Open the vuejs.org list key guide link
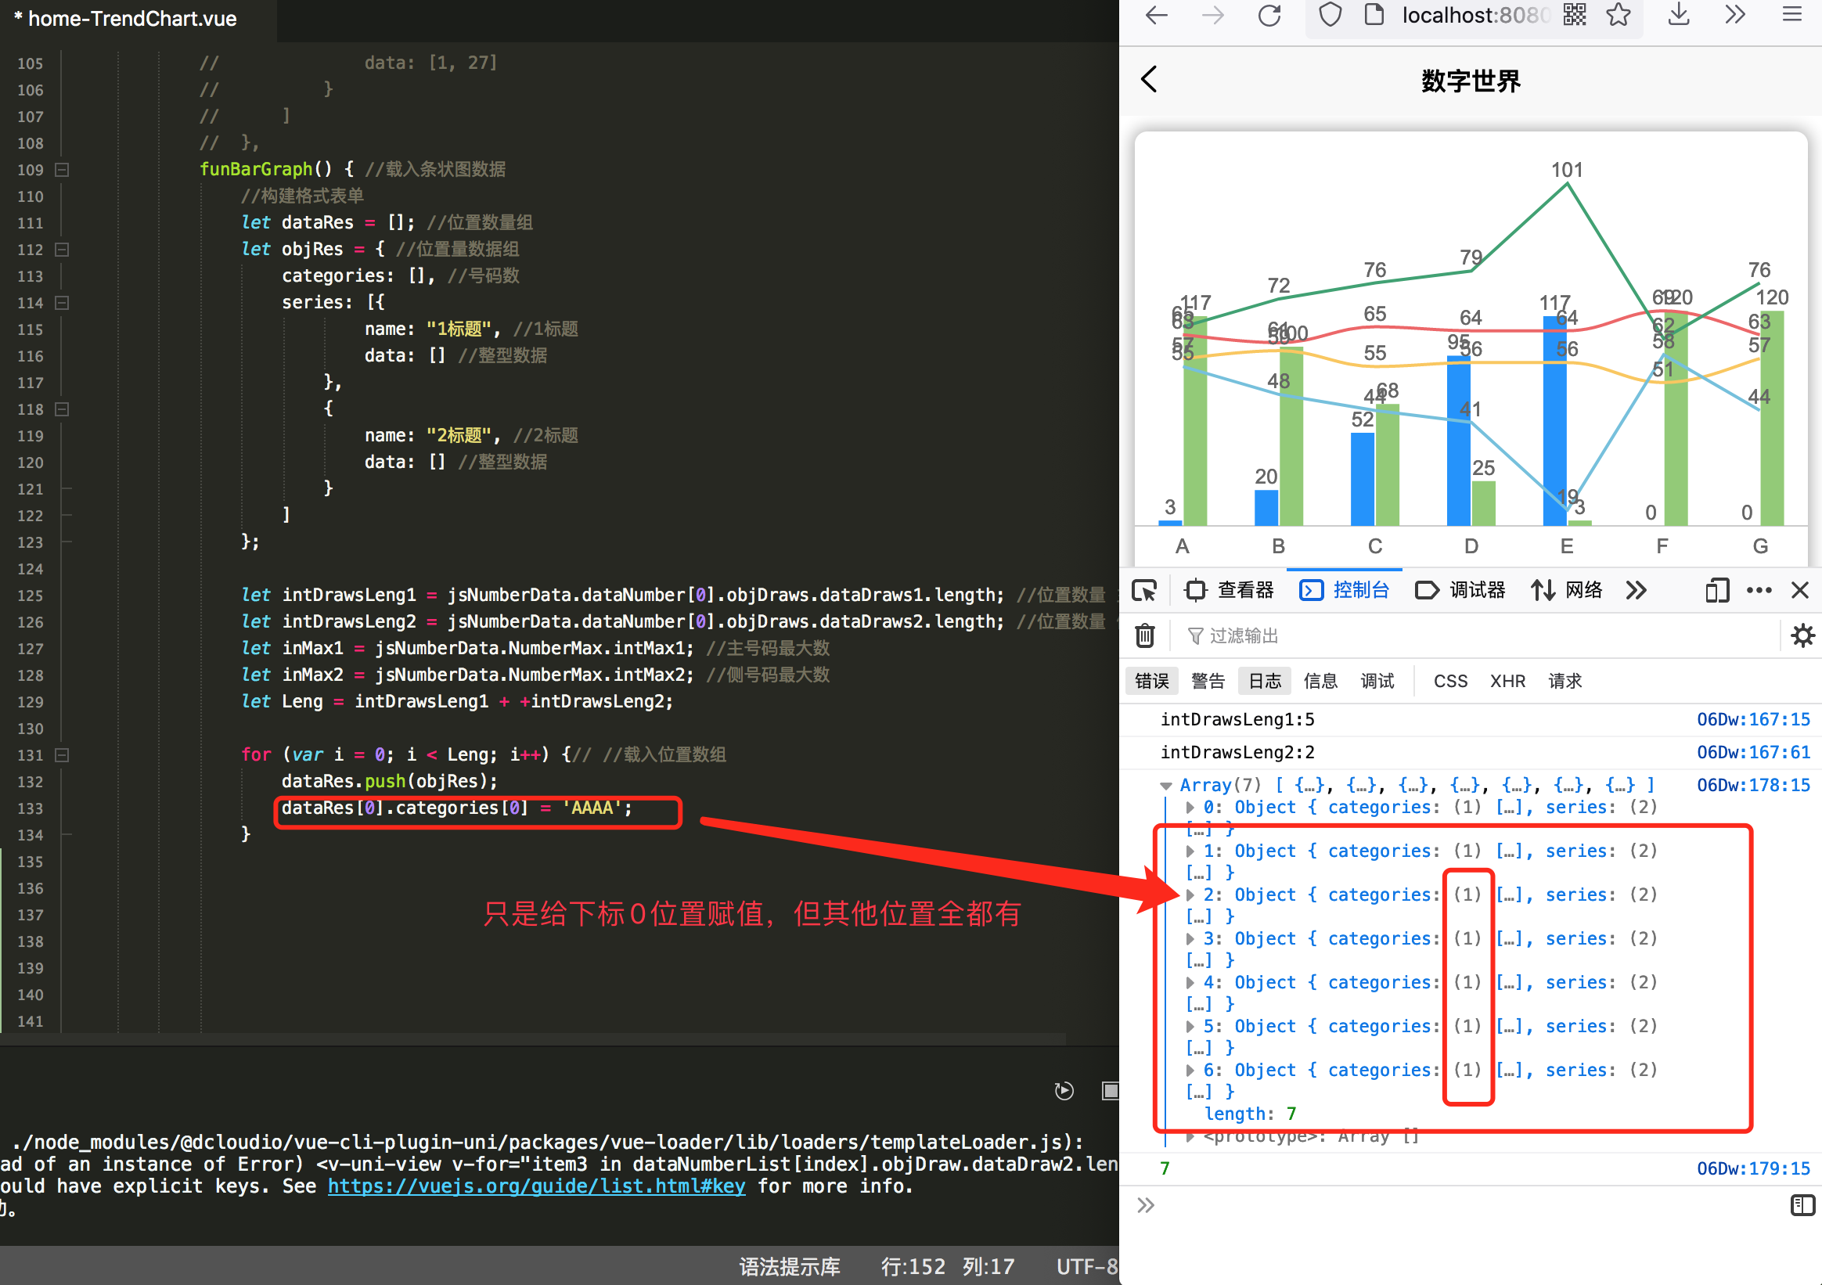 536,1186
